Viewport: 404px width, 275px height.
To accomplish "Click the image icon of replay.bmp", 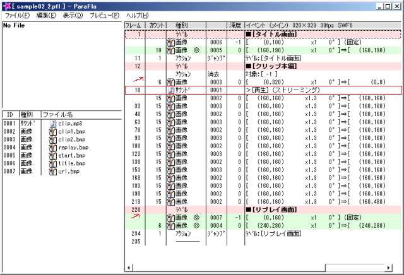I will click(52, 148).
